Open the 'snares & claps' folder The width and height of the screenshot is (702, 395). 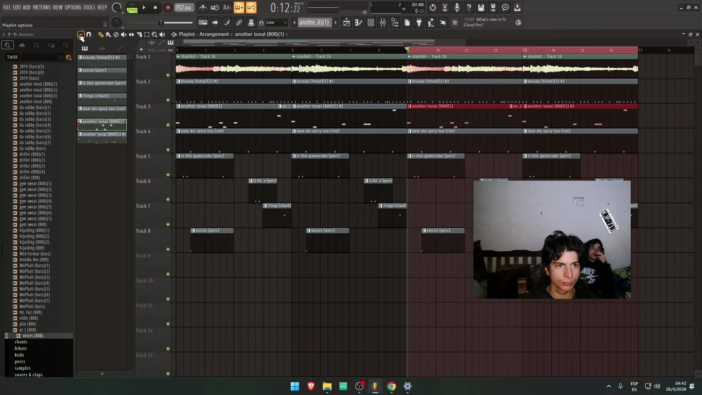tap(29, 375)
